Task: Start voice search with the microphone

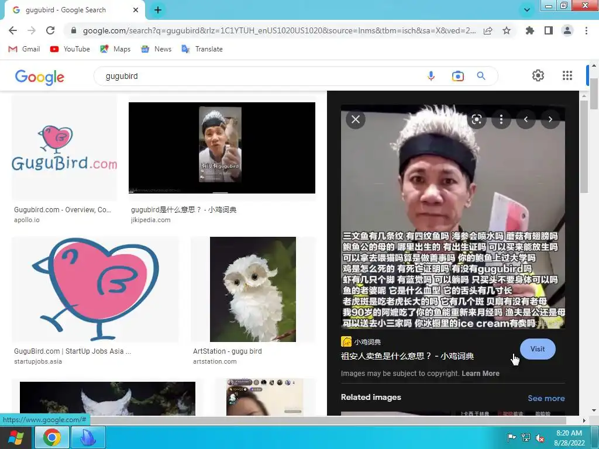Action: (431, 76)
